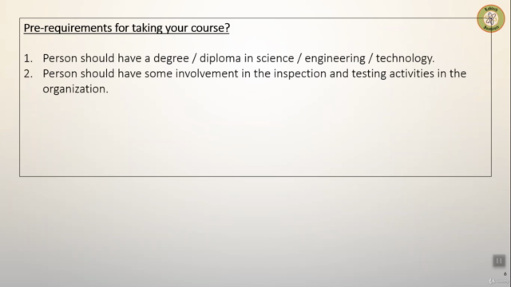Select the list number '1.' marker

click(28, 58)
